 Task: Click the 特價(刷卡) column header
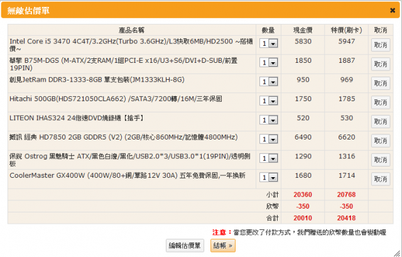(346, 30)
